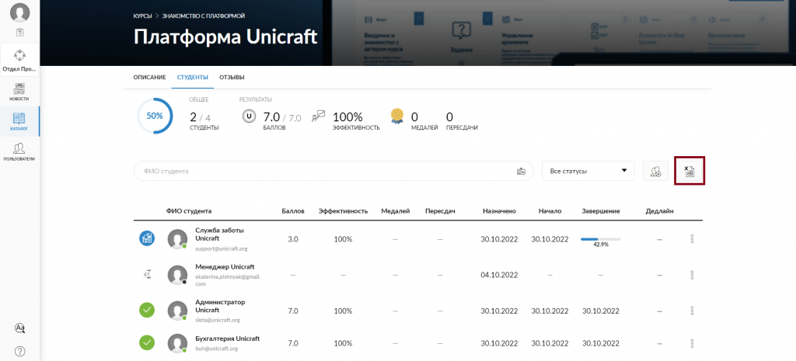Open the Отзывы tab
Image resolution: width=796 pixels, height=361 pixels.
pos(232,78)
